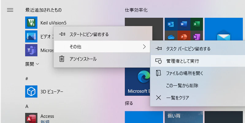Open the hamburger navigation menu

pos(10,10)
